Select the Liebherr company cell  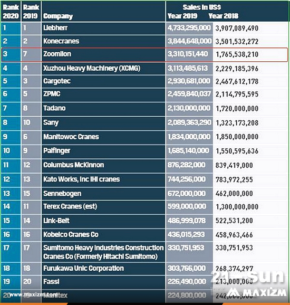point(103,28)
